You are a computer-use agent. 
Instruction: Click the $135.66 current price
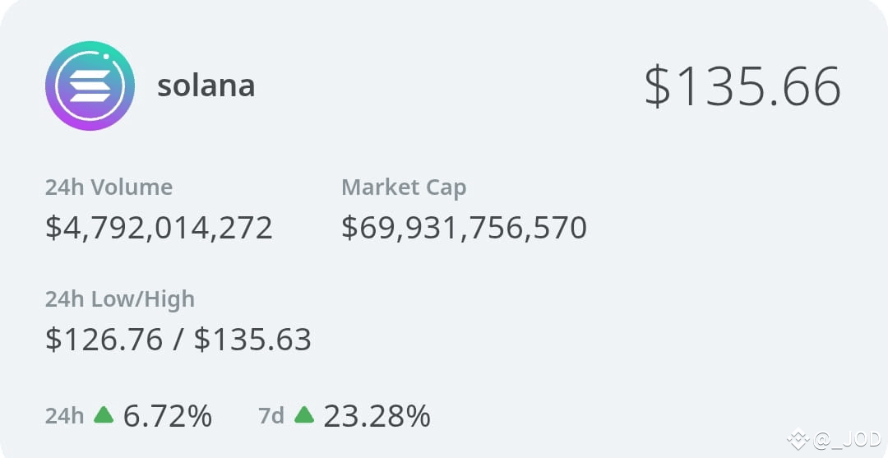tap(742, 86)
